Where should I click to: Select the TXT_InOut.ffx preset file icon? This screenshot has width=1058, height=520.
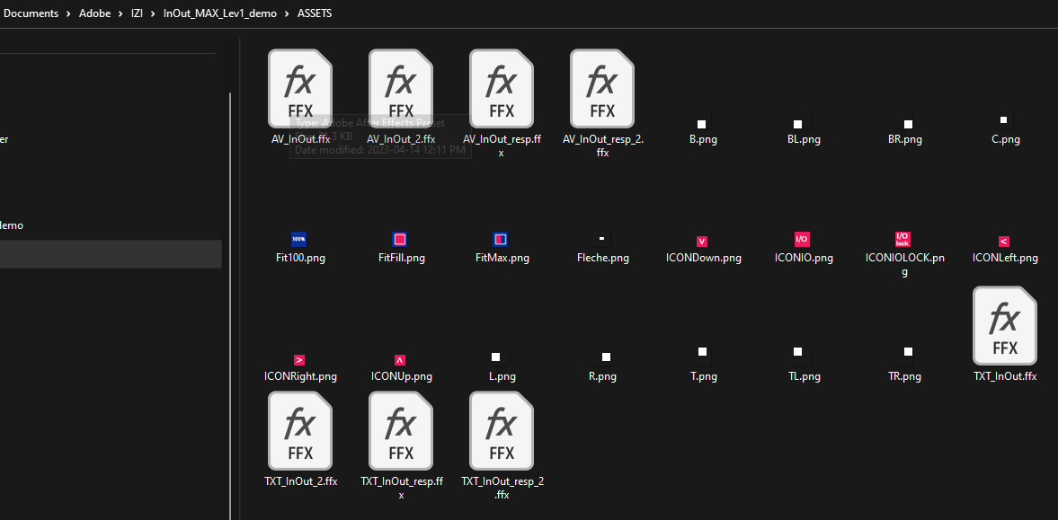(1005, 326)
